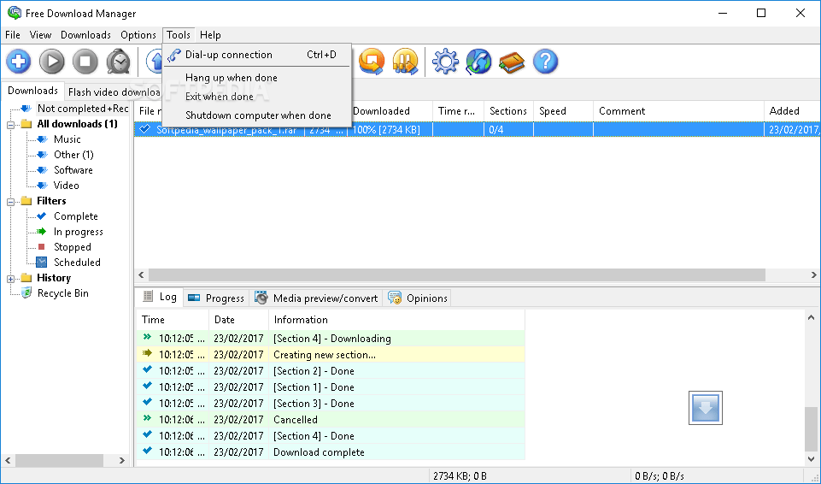Click the blue arrow icon beside Video

point(43,186)
